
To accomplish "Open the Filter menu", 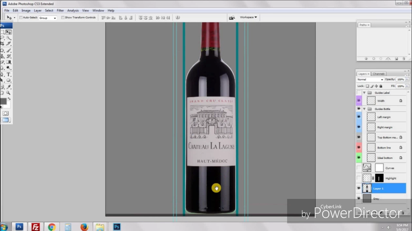I will click(x=60, y=11).
